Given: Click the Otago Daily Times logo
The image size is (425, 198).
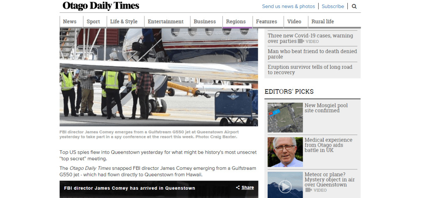Looking at the screenshot, I should 101,6.
